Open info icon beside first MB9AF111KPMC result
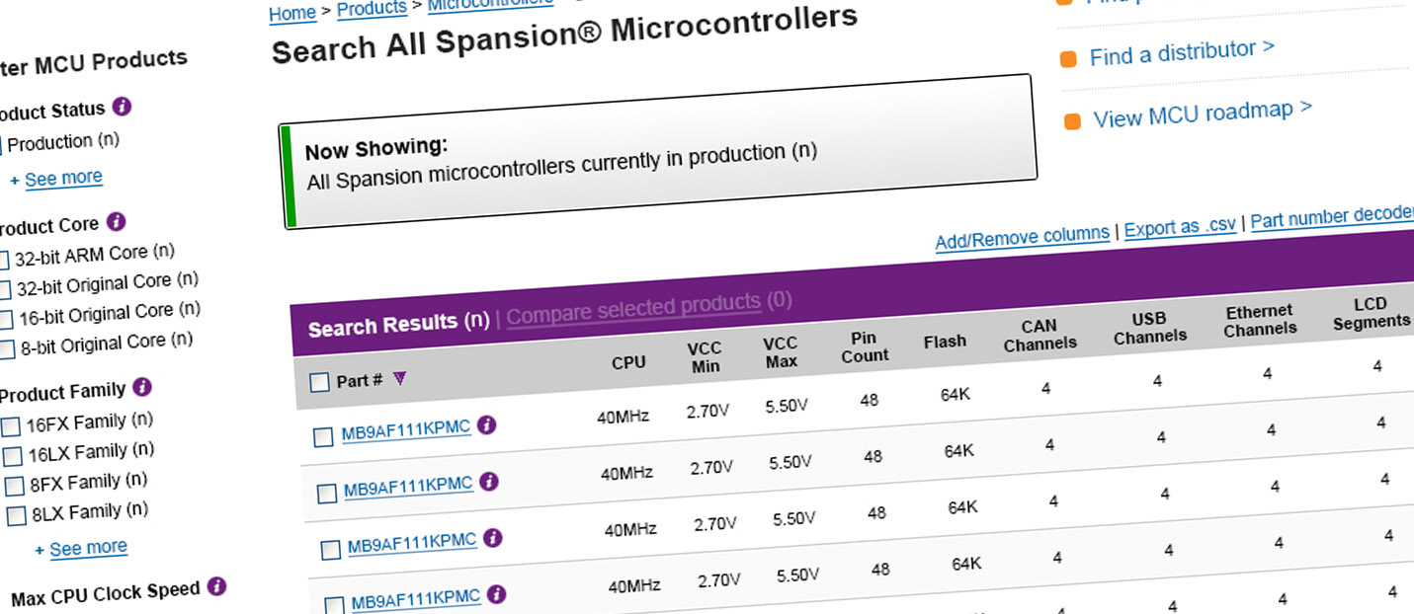Viewport: 1414px width, 614px height. [x=486, y=425]
